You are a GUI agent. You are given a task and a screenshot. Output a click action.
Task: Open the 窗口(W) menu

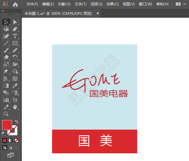click(145, 4)
